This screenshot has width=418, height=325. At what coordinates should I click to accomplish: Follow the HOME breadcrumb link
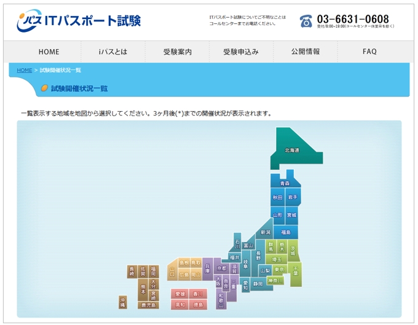[x=24, y=70]
